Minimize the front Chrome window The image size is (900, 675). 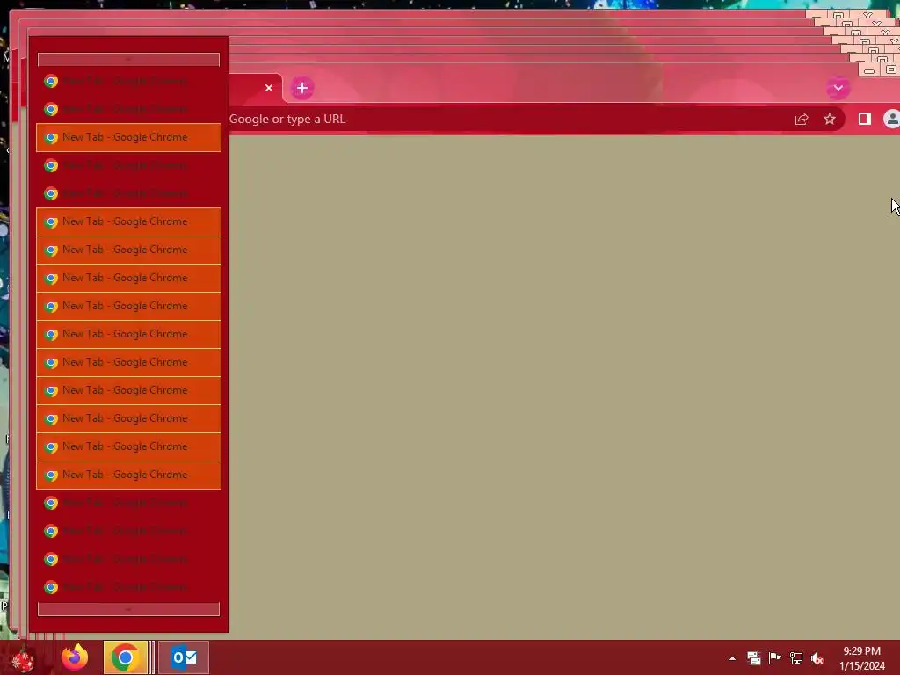(869, 70)
